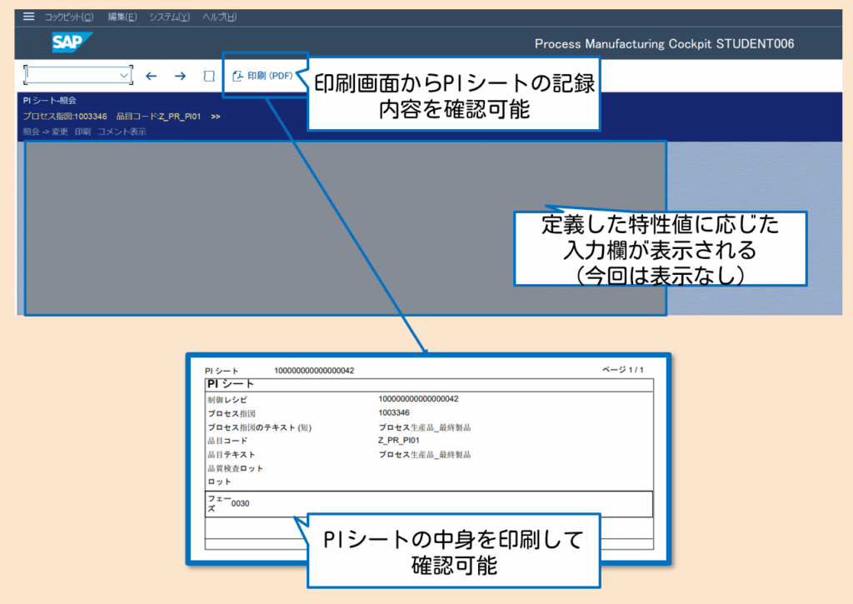The height and width of the screenshot is (604, 853).
Task: Click the フェーズ value 0030
Action: tap(241, 503)
